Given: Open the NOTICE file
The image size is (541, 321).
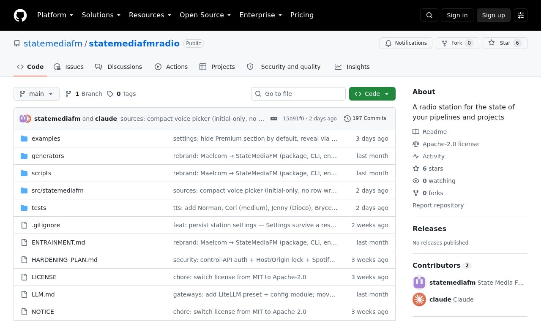Looking at the screenshot, I should pyautogui.click(x=43, y=312).
